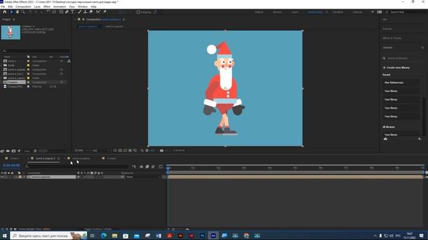Click the timeline layer search field
The image size is (428, 240).
(76, 167)
